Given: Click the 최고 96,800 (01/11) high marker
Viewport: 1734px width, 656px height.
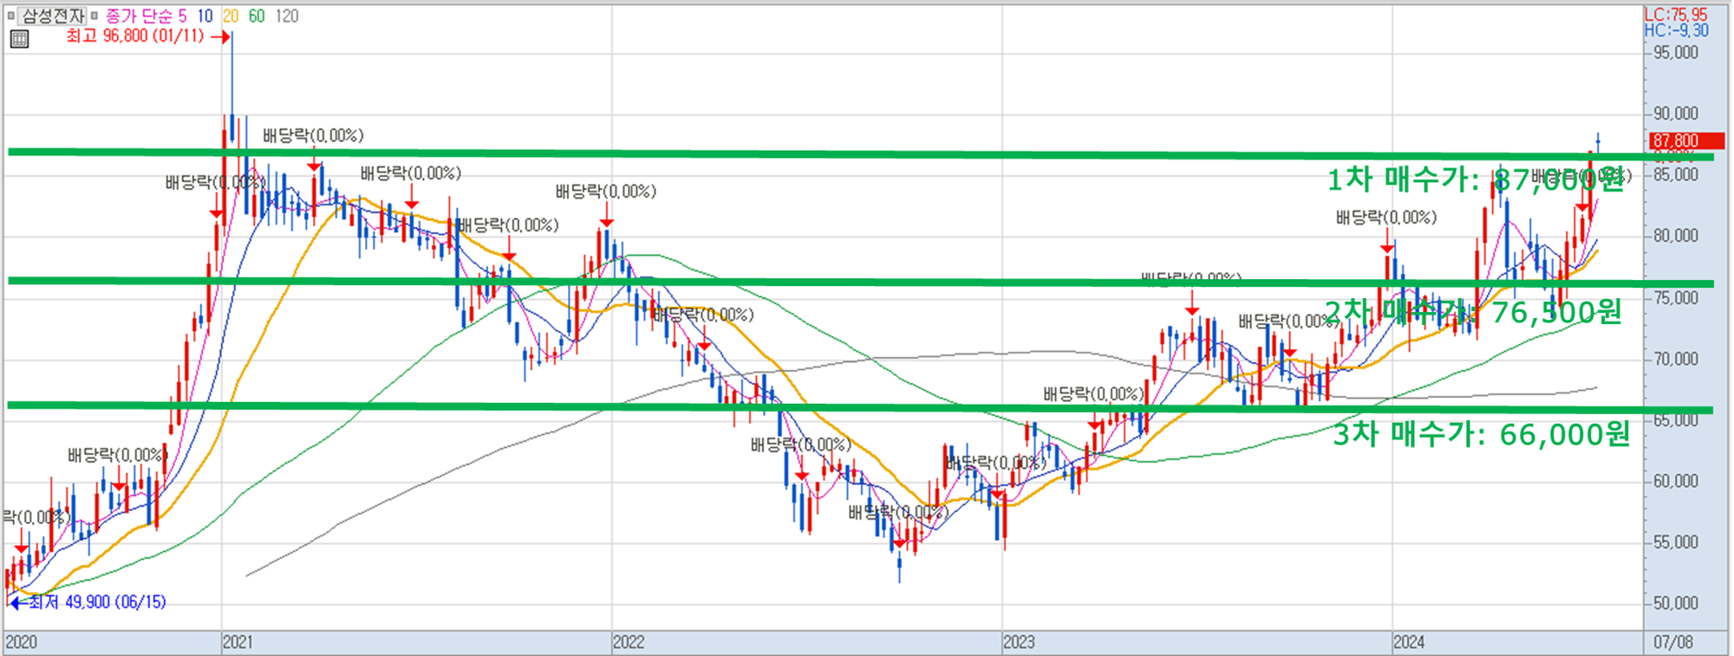Looking at the screenshot, I should tap(135, 36).
